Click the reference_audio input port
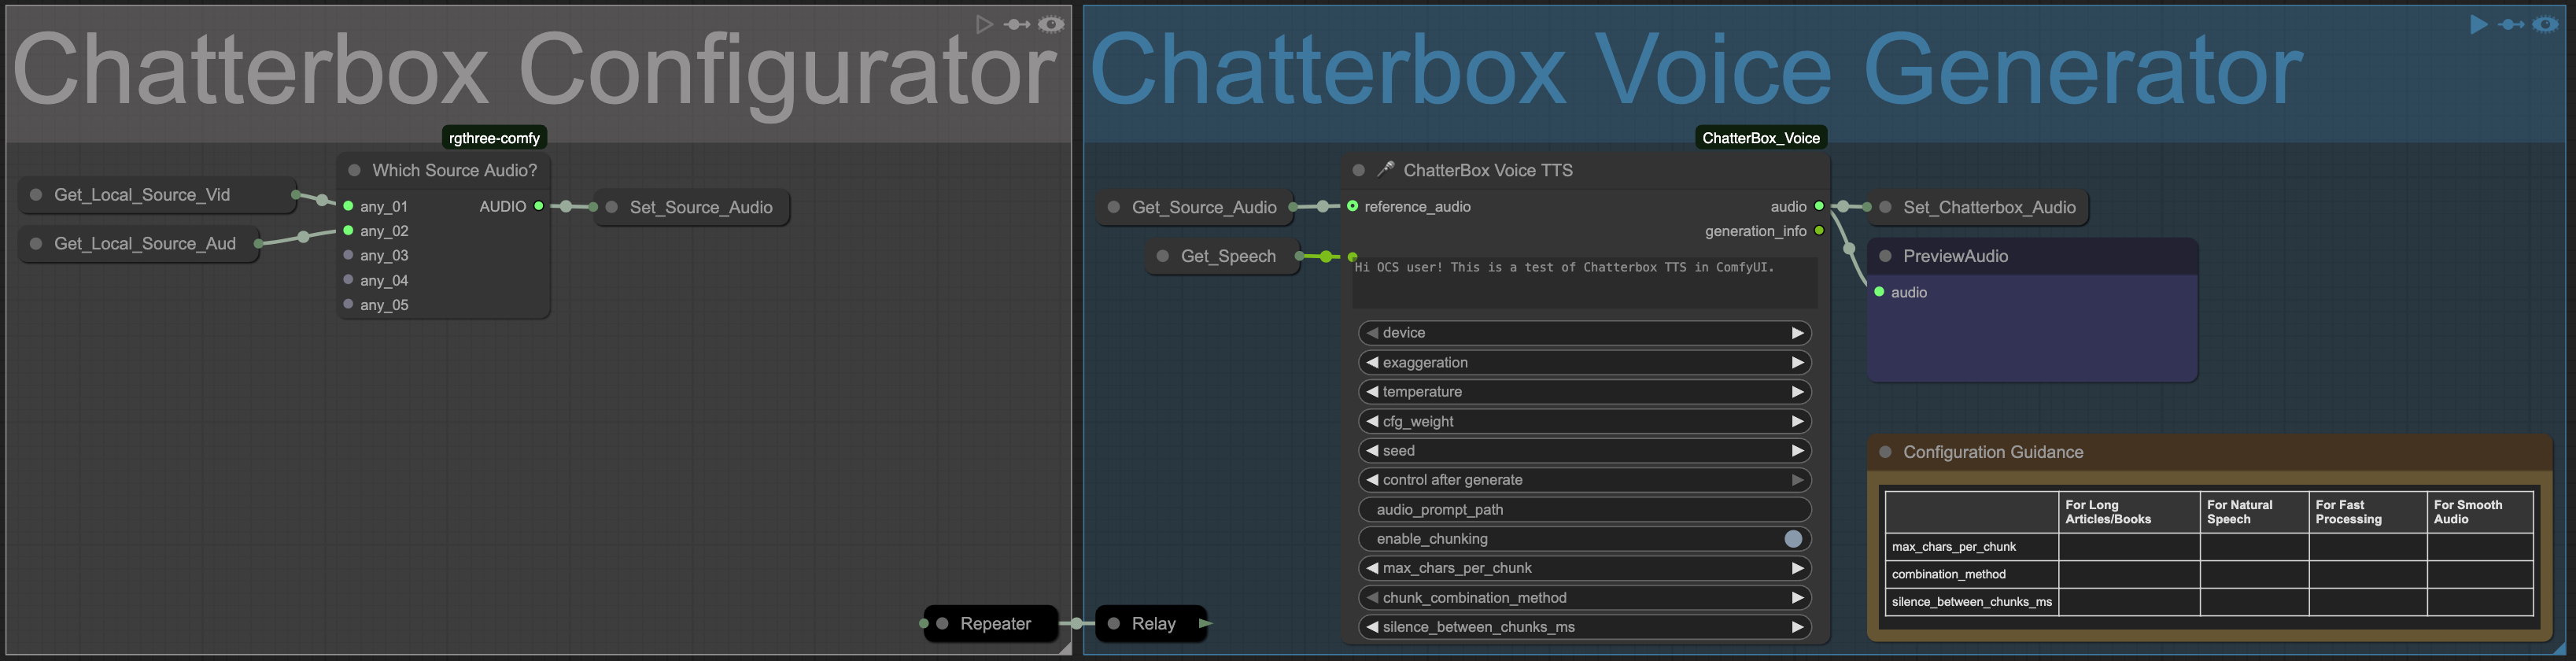2576x661 pixels. (x=1353, y=206)
